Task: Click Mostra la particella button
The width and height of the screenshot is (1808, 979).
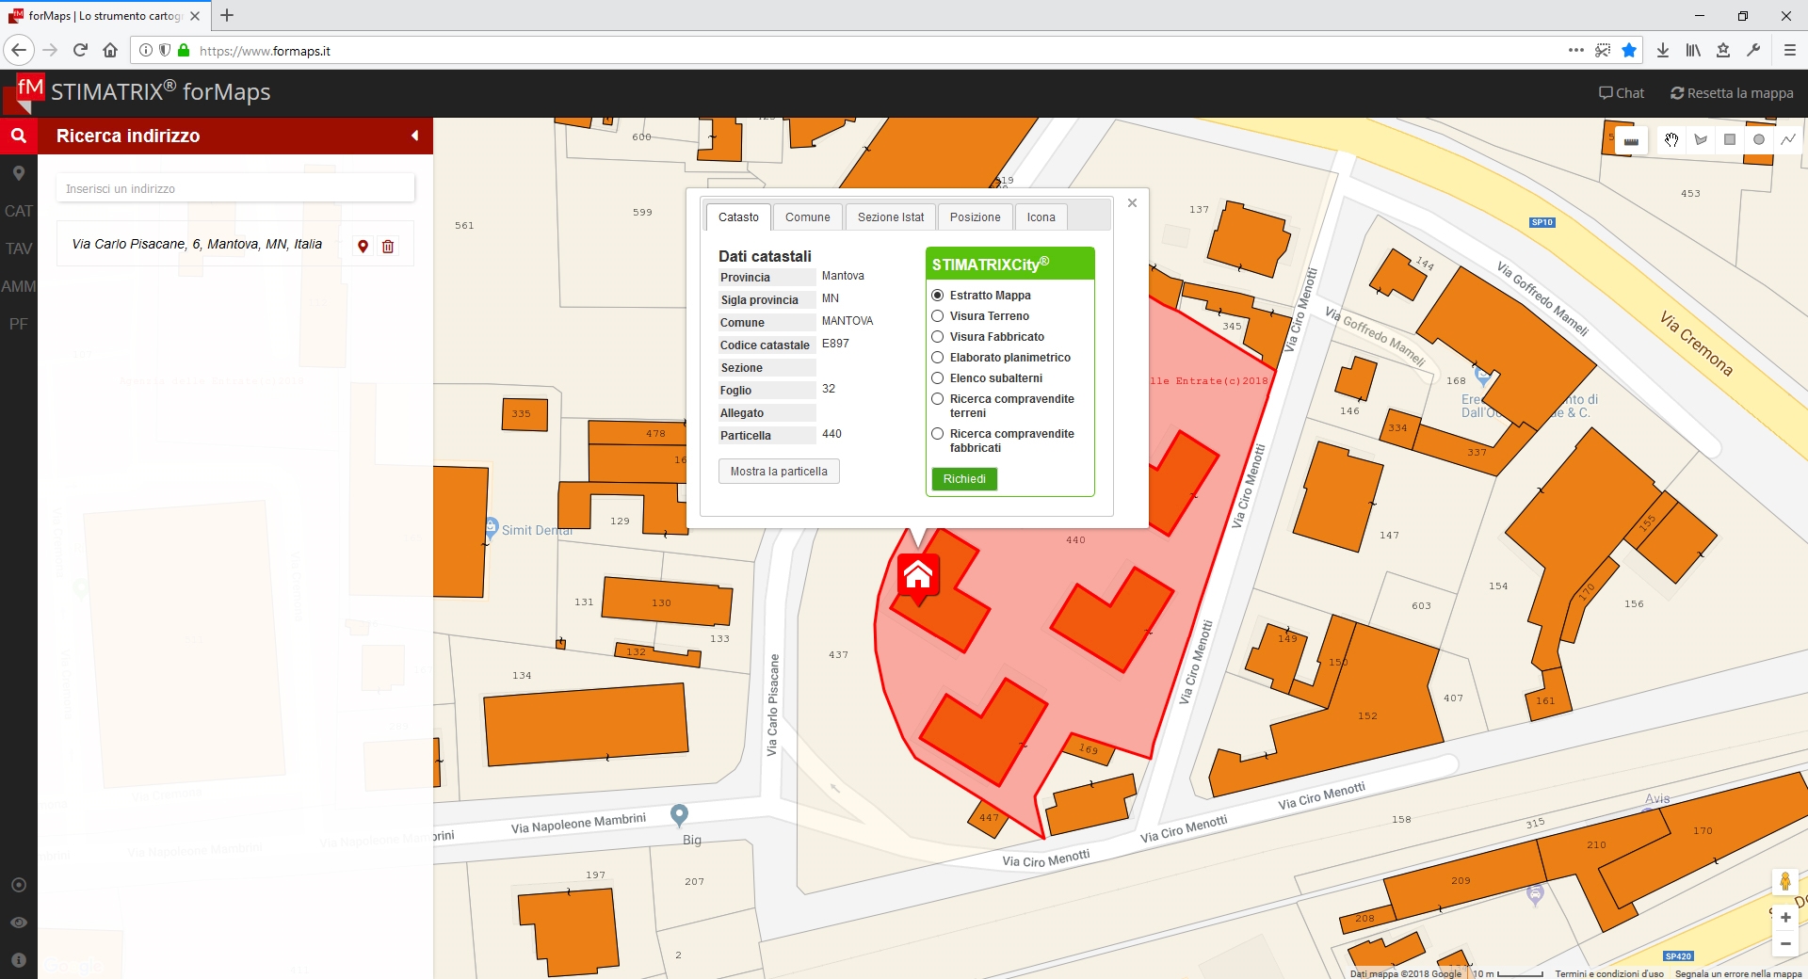Action: pyautogui.click(x=779, y=472)
